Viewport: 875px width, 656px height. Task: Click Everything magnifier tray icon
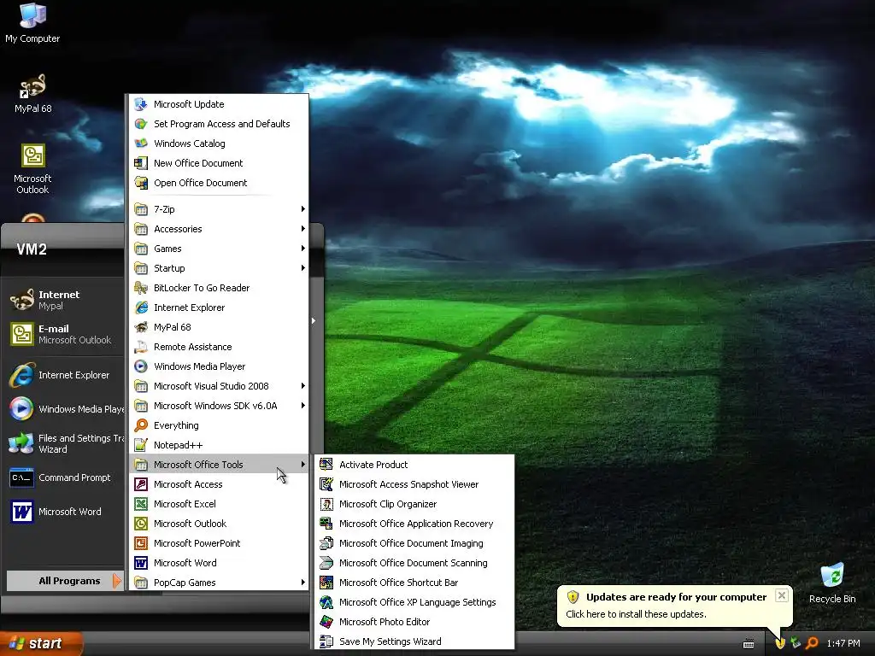tap(812, 643)
